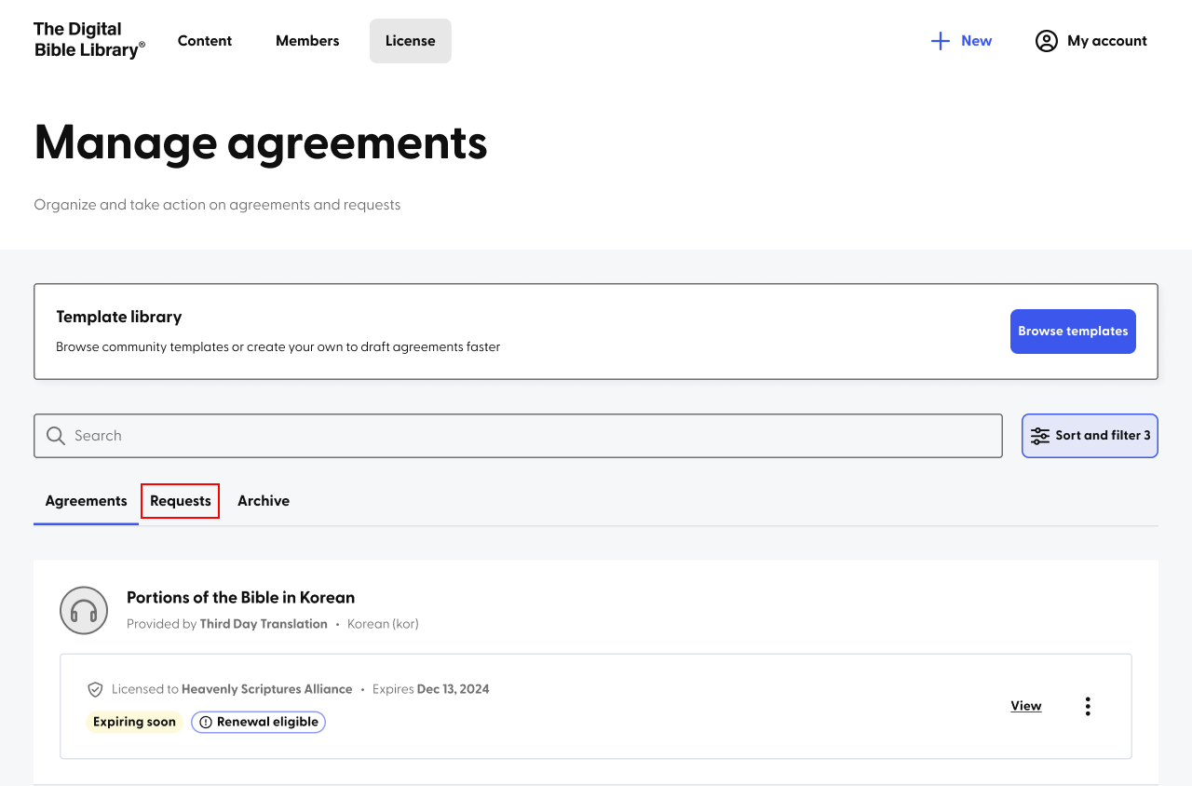Screen dimensions: 1192x786
Task: Click the plus icon beside New
Action: [x=941, y=41]
